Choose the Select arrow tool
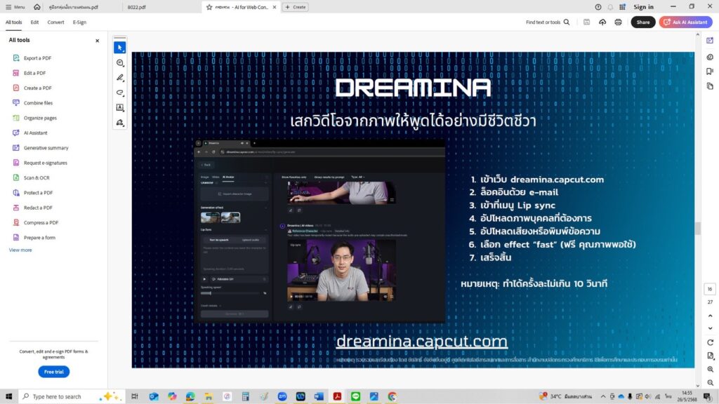 (119, 48)
